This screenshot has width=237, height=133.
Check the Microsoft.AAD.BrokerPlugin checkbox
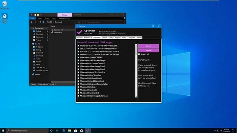79,61
